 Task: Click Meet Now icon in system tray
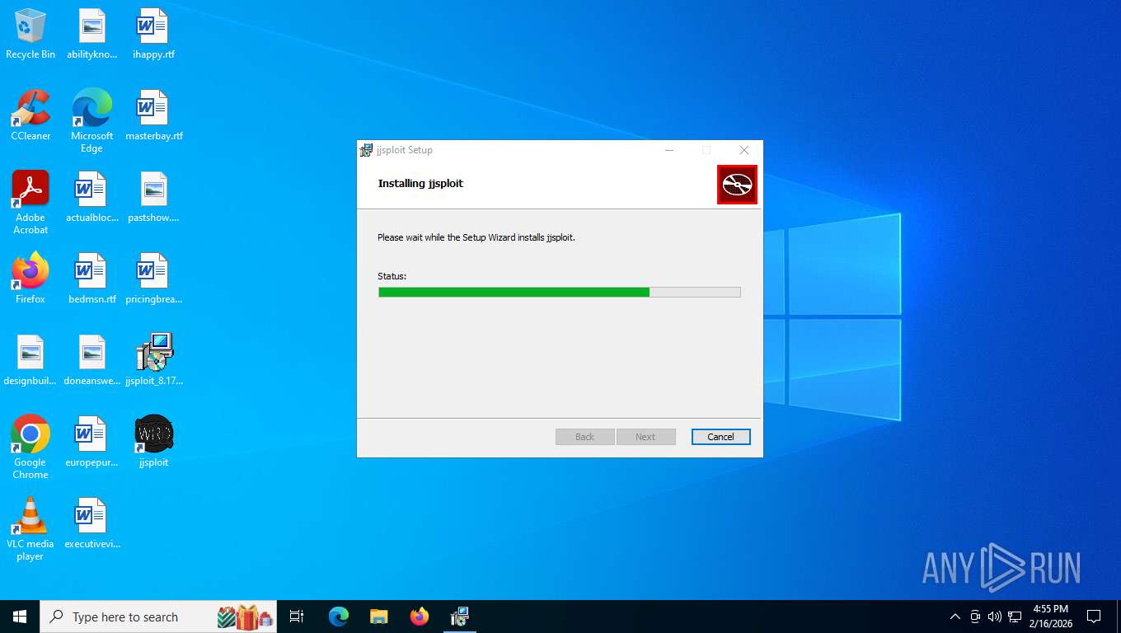point(975,617)
